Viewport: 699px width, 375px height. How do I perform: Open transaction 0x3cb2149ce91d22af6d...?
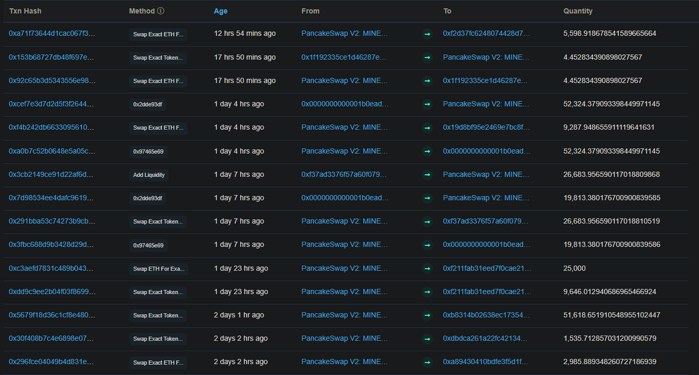coord(52,174)
